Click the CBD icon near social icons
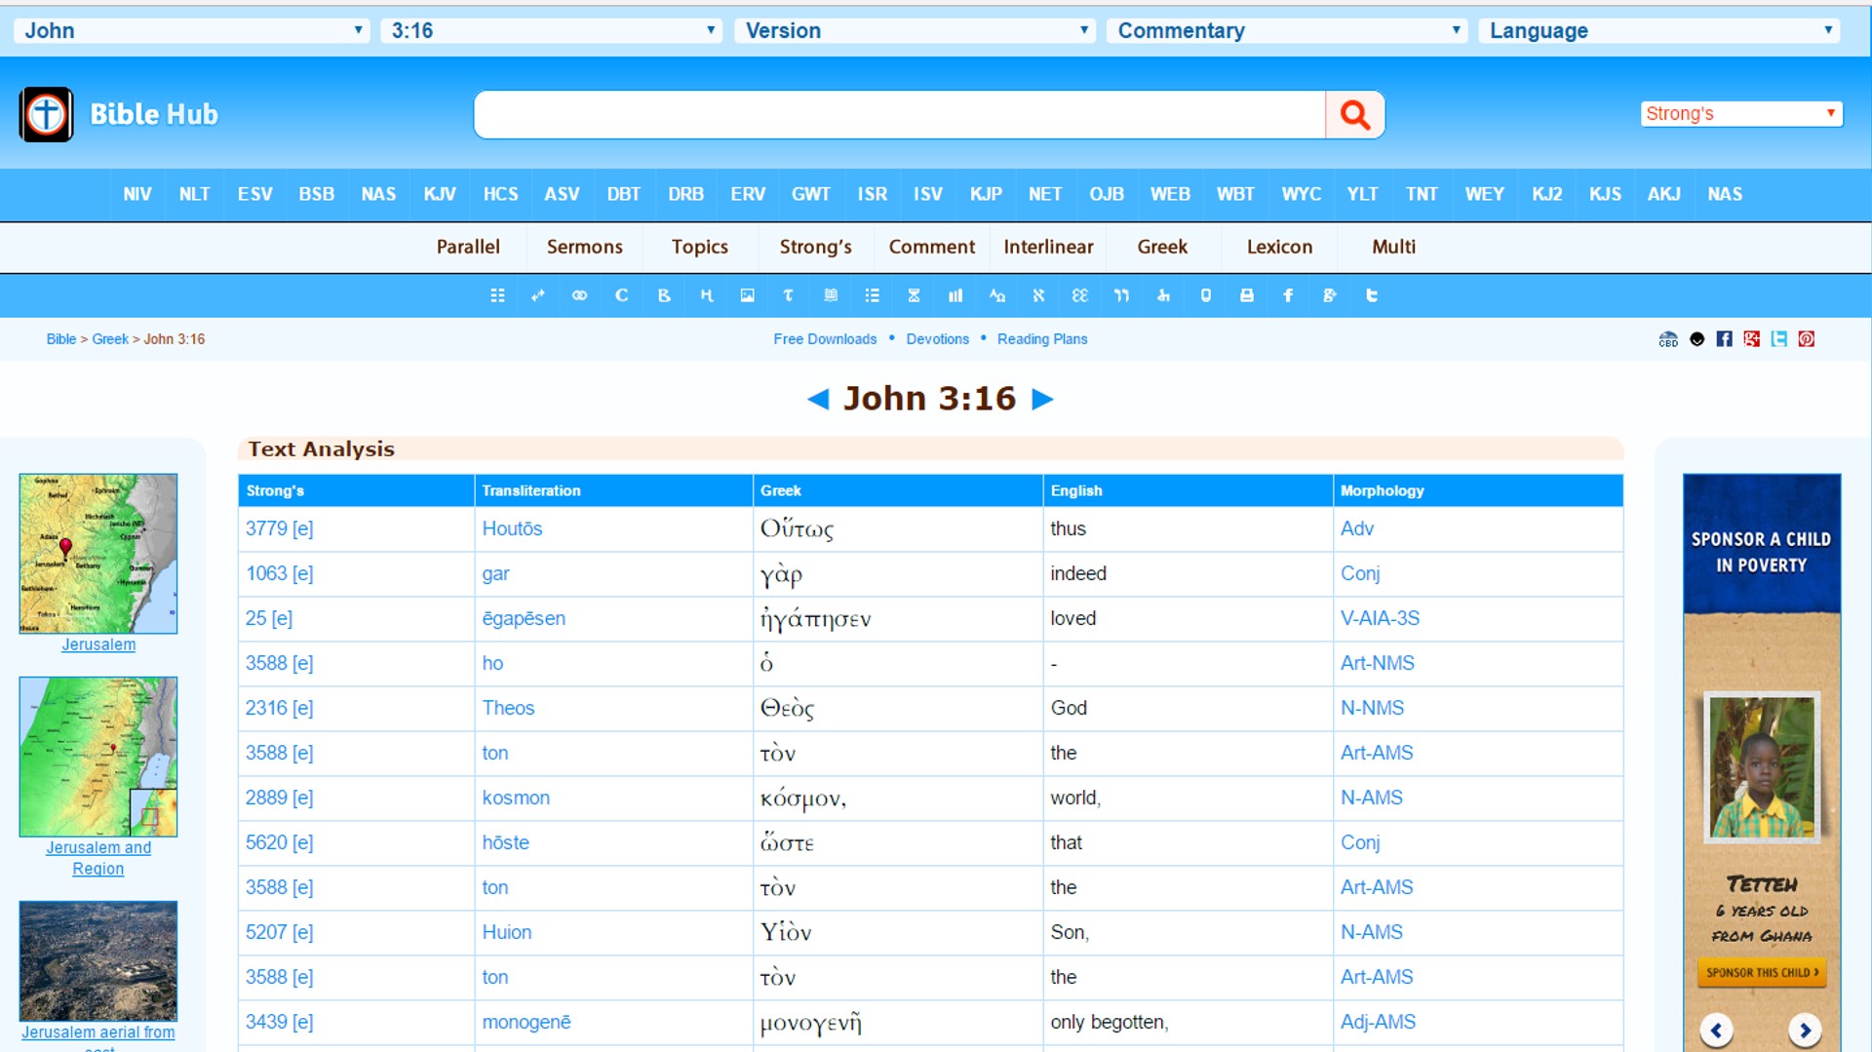Screen dimensions: 1872x1052 click(x=1668, y=339)
